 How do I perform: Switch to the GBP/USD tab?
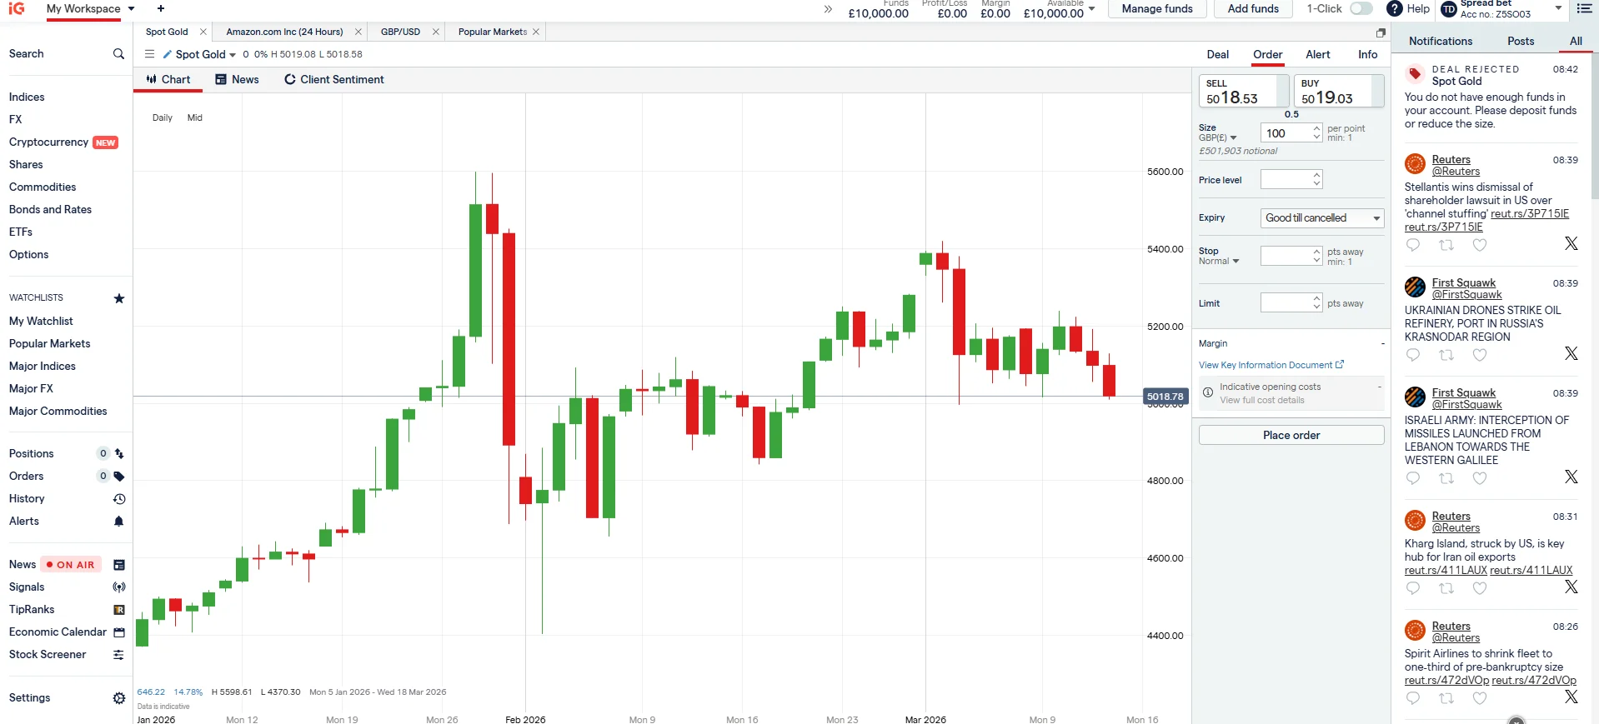tap(400, 32)
